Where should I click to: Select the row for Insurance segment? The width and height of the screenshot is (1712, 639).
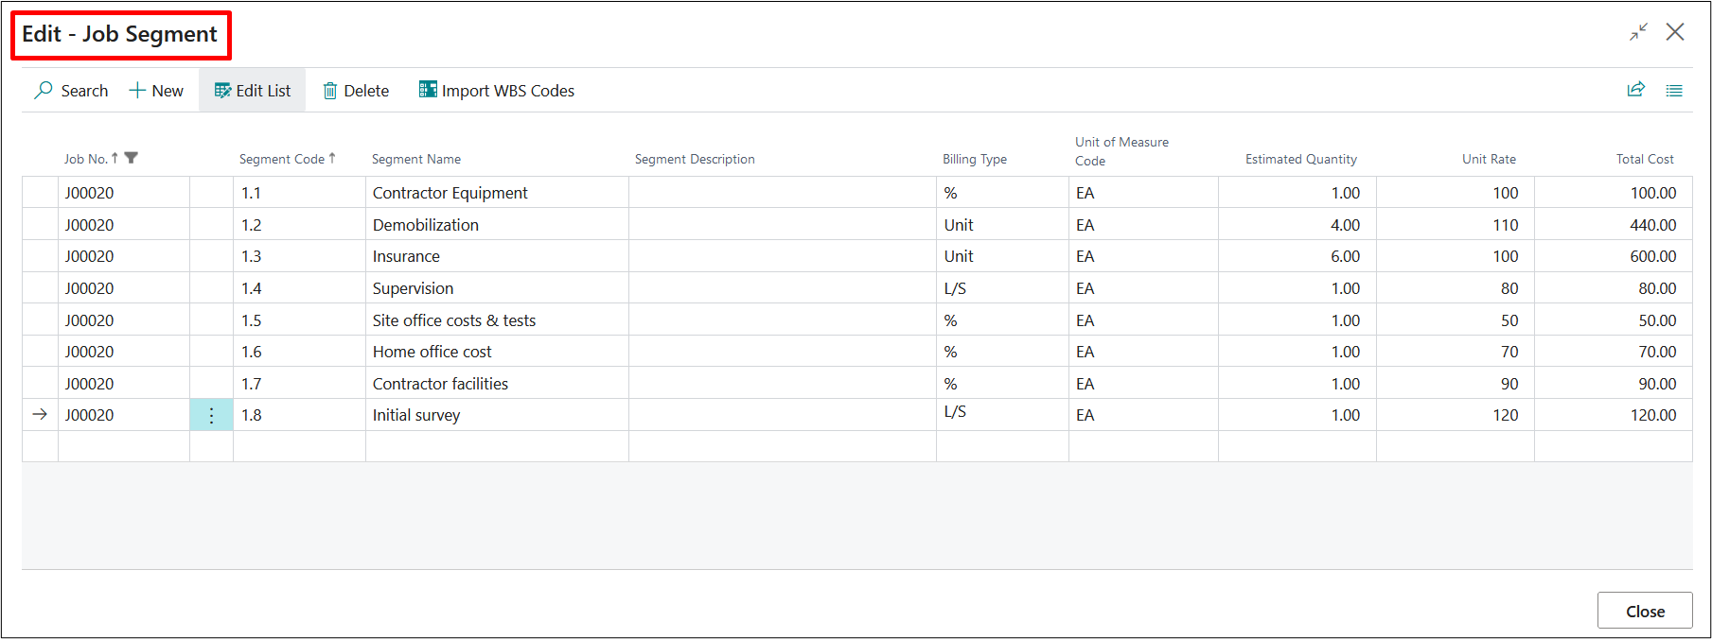click(x=40, y=256)
